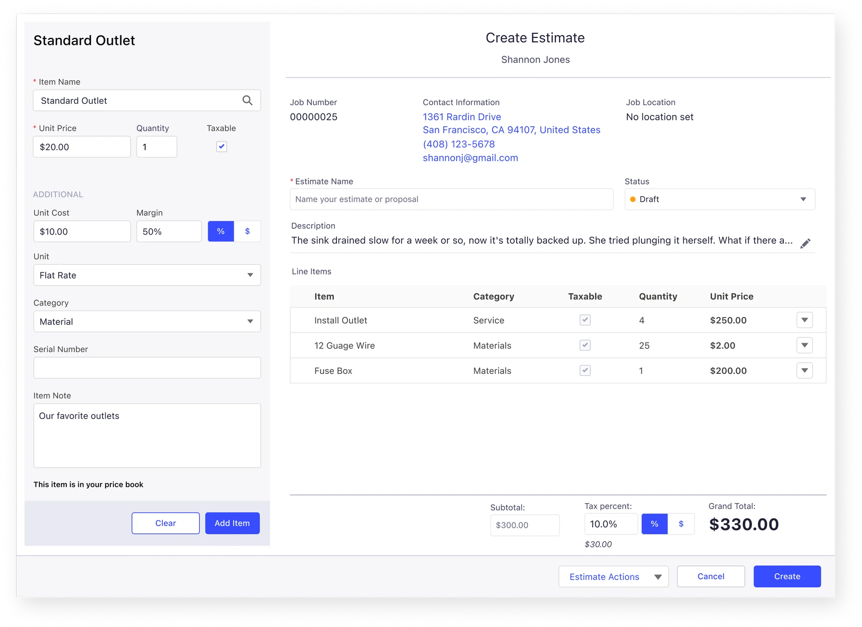Screen dimensions: 862x627
Task: Toggle the Taxable checkbox for Standard Outlet
Action: pyautogui.click(x=222, y=147)
